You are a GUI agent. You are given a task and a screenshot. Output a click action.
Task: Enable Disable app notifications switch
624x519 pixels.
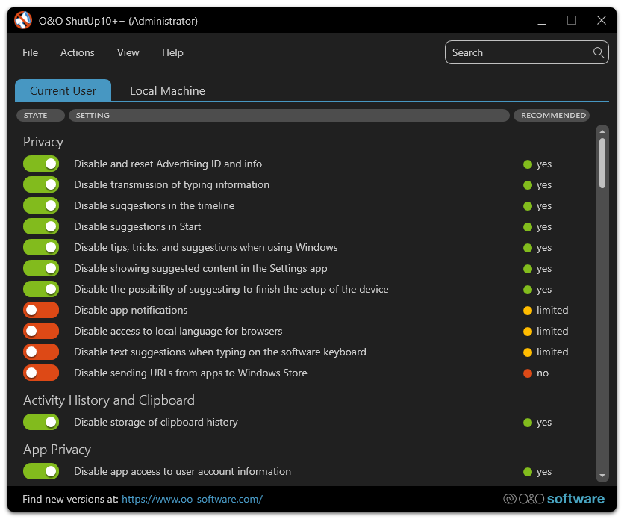41,310
